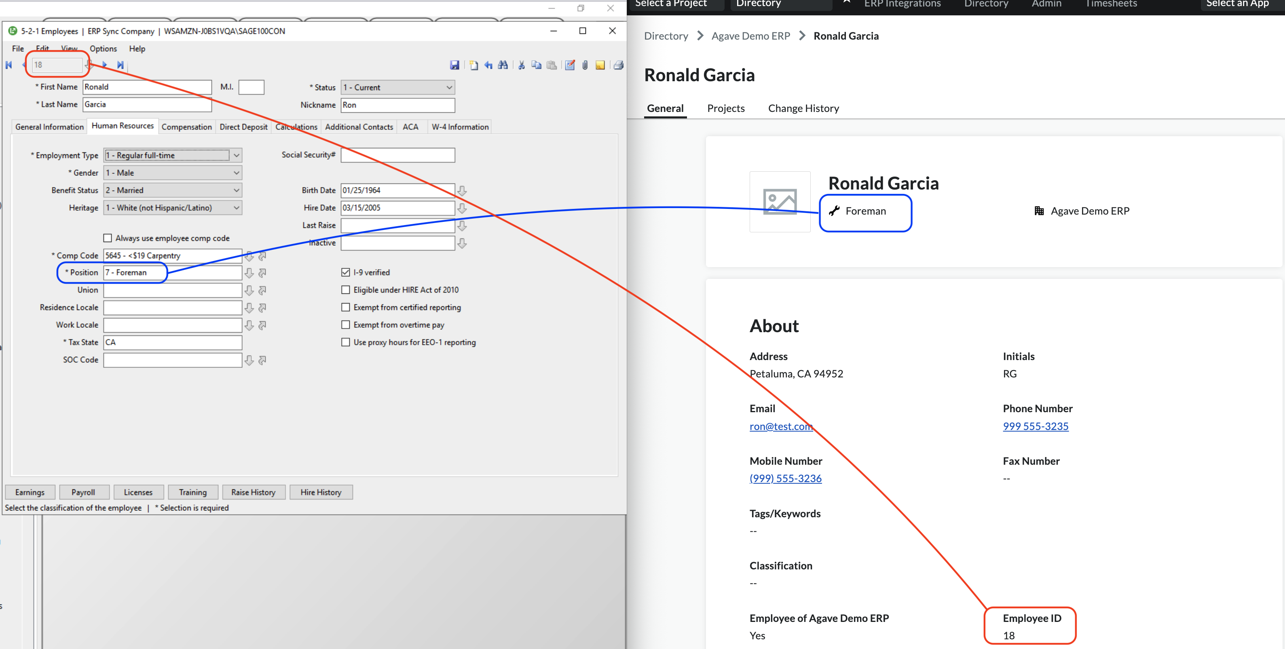Check Exempt from overtime pay
Viewport: 1285px width, 649px height.
tap(346, 325)
